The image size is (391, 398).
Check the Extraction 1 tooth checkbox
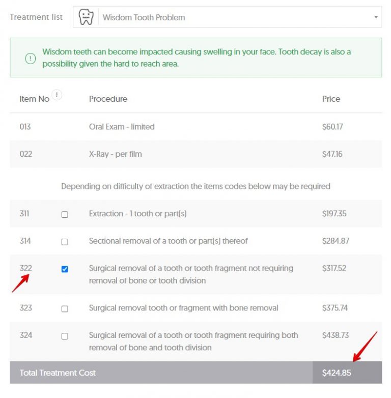(x=65, y=215)
